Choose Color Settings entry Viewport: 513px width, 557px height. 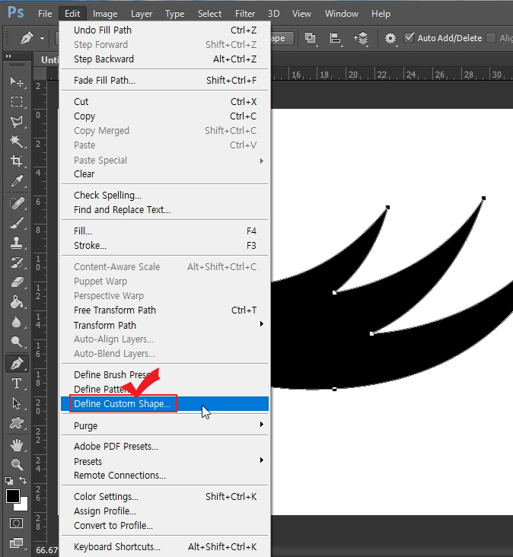[164, 497]
